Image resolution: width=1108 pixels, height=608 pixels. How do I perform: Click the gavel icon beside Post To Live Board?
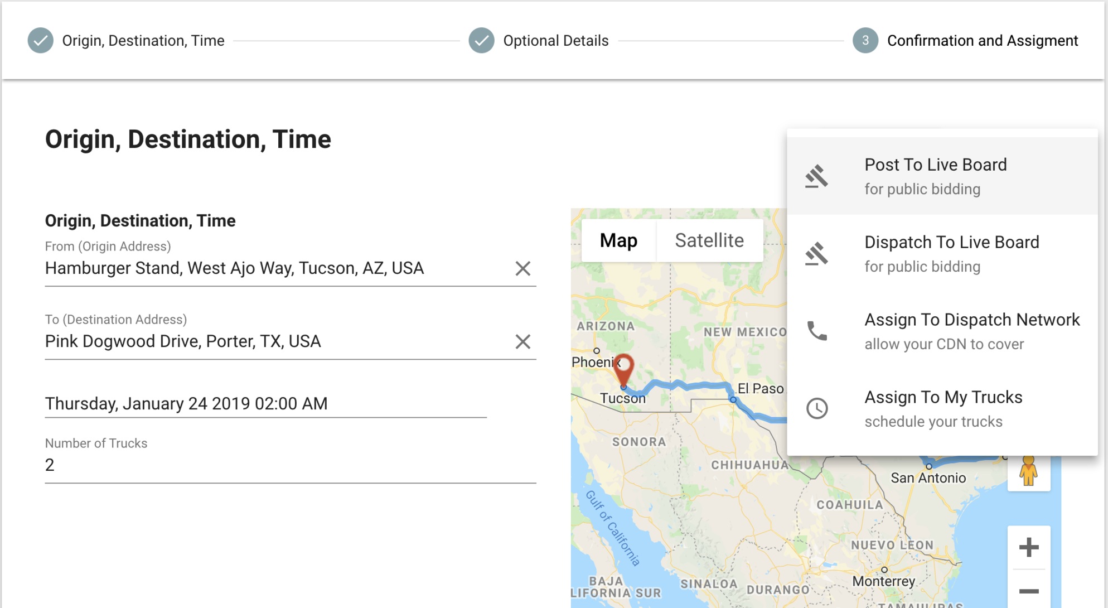pyautogui.click(x=816, y=176)
